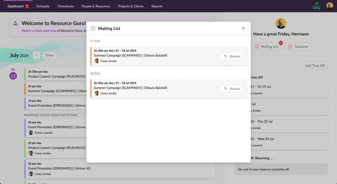
Task: Click the red badge on Waiting List button
Action: click(x=281, y=43)
